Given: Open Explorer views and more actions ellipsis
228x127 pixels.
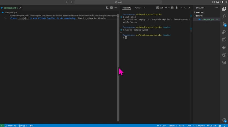Looking at the screenshot, I should tap(217, 8).
